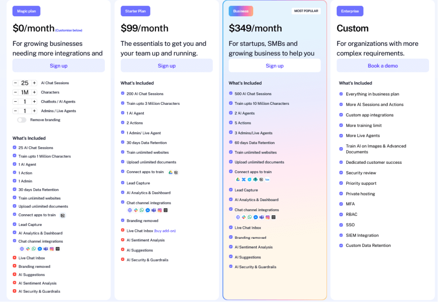Click the Notion icon beside Connect apps in Magic plan
The image size is (438, 302).
coord(62,216)
